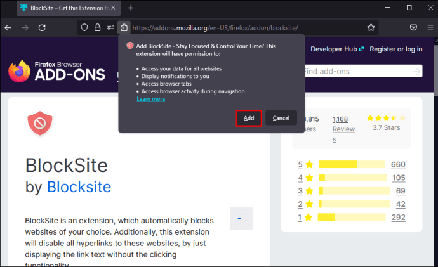Open the Firefox hamburger menu
This screenshot has width=438, height=267.
click(x=430, y=27)
